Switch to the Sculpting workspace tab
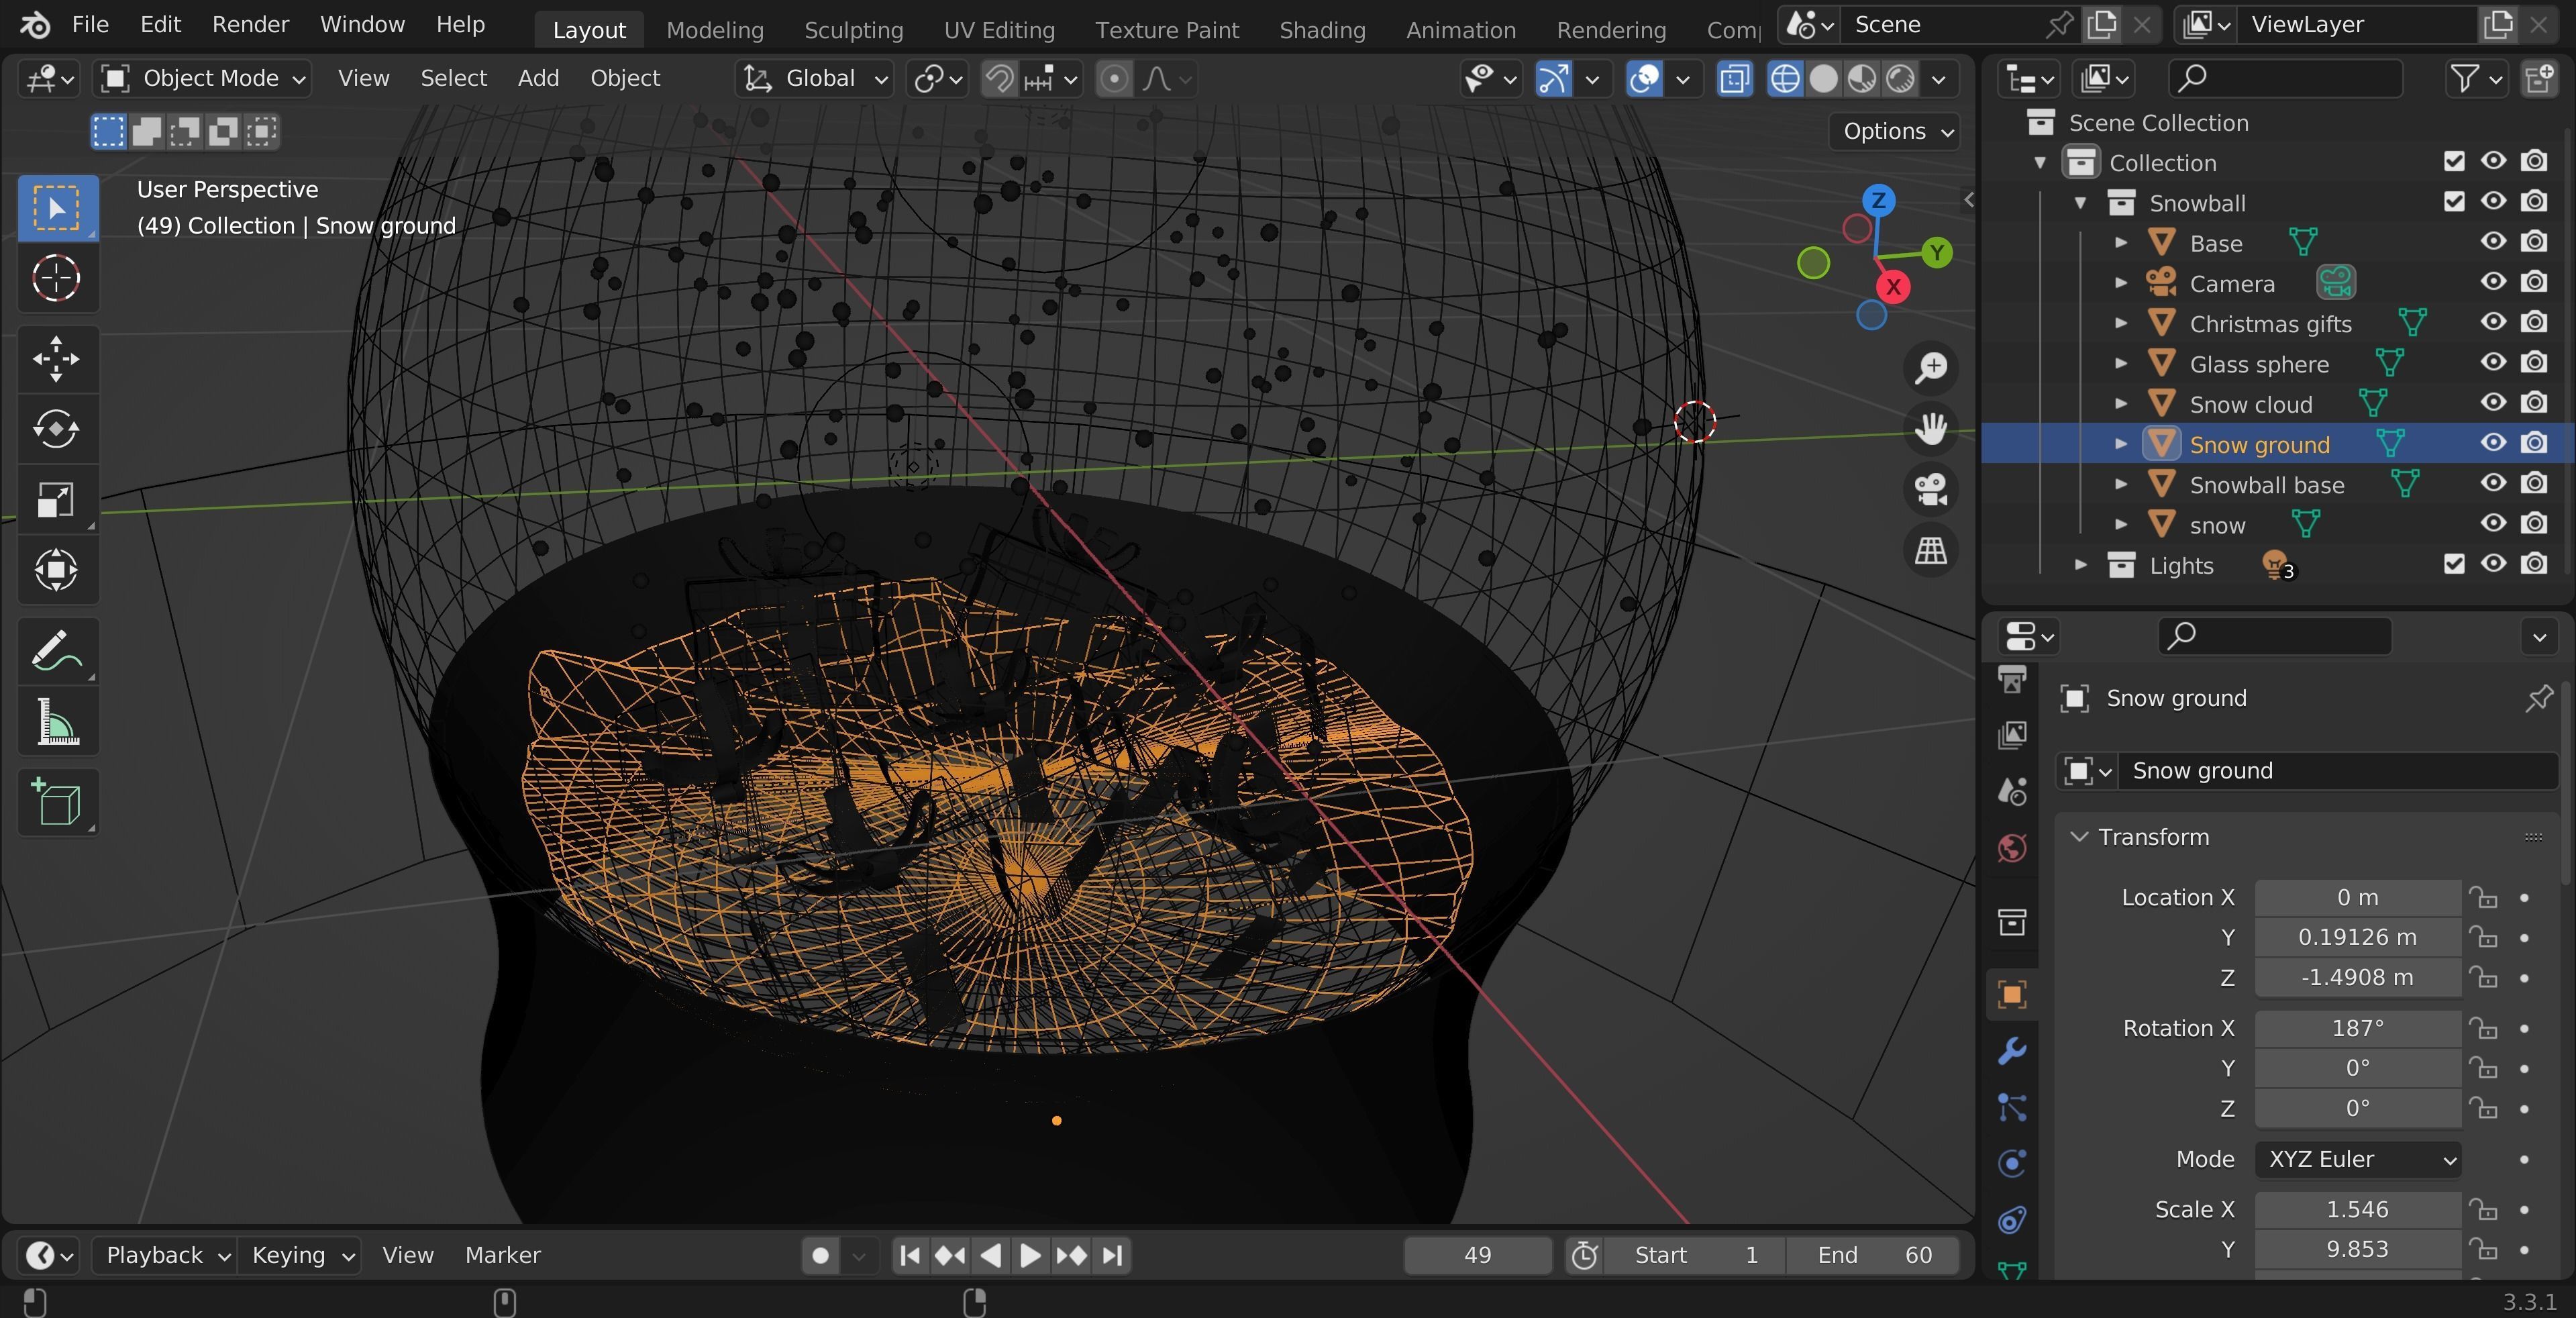This screenshot has width=2576, height=1318. [x=854, y=30]
